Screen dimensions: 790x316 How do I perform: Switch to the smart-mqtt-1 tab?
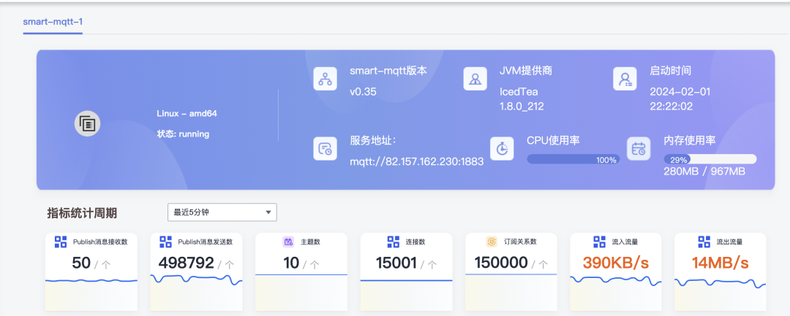(x=53, y=22)
